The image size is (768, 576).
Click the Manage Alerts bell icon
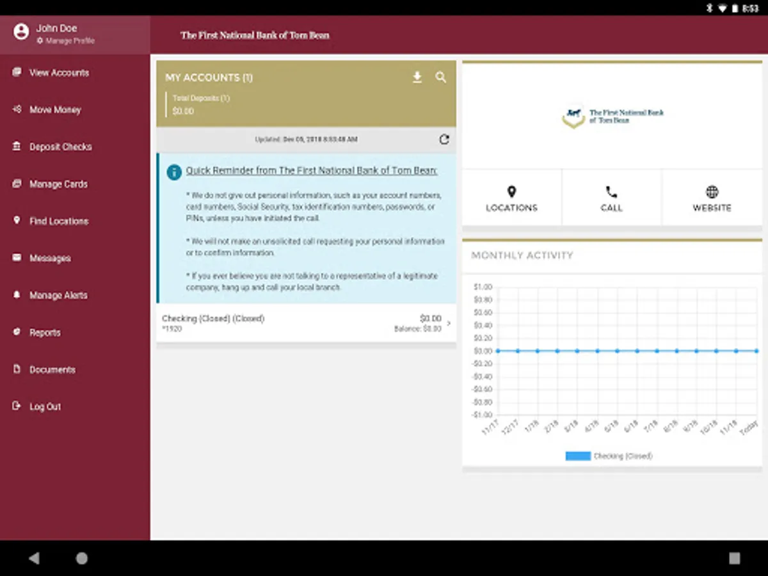pos(17,295)
